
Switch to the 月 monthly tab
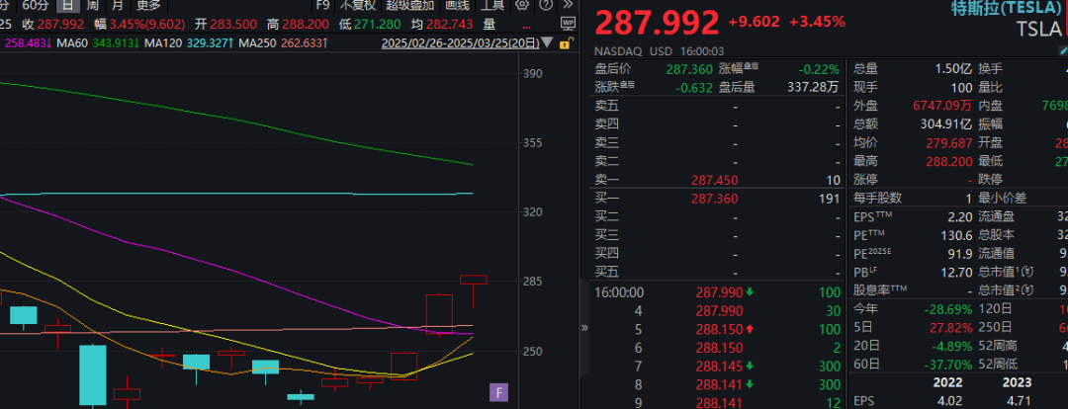[x=117, y=6]
